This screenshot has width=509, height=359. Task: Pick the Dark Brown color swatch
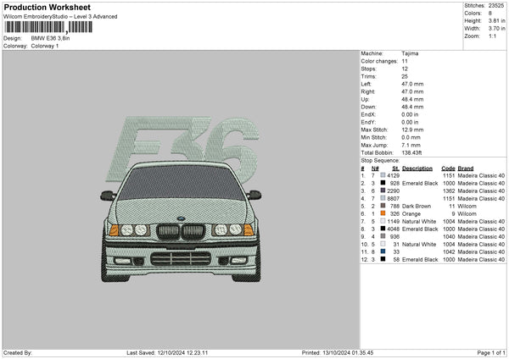click(383, 206)
